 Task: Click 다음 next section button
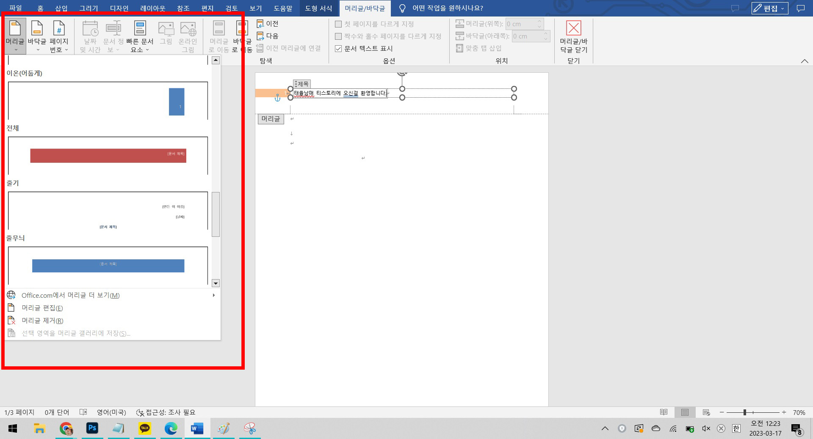268,36
